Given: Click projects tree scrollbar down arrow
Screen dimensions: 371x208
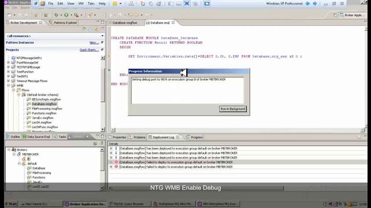Looking at the screenshot, I should (x=103, y=129).
